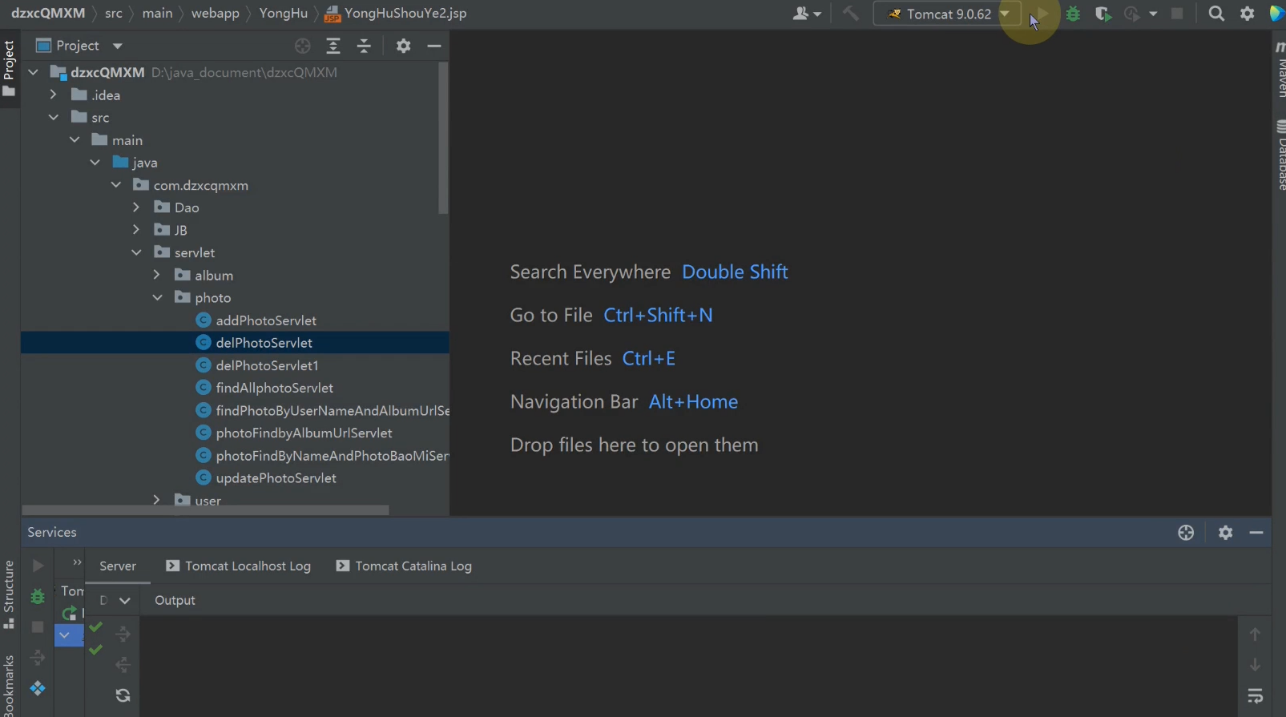Click the Services panel crosshair icon
1286x717 pixels.
pyautogui.click(x=1186, y=532)
